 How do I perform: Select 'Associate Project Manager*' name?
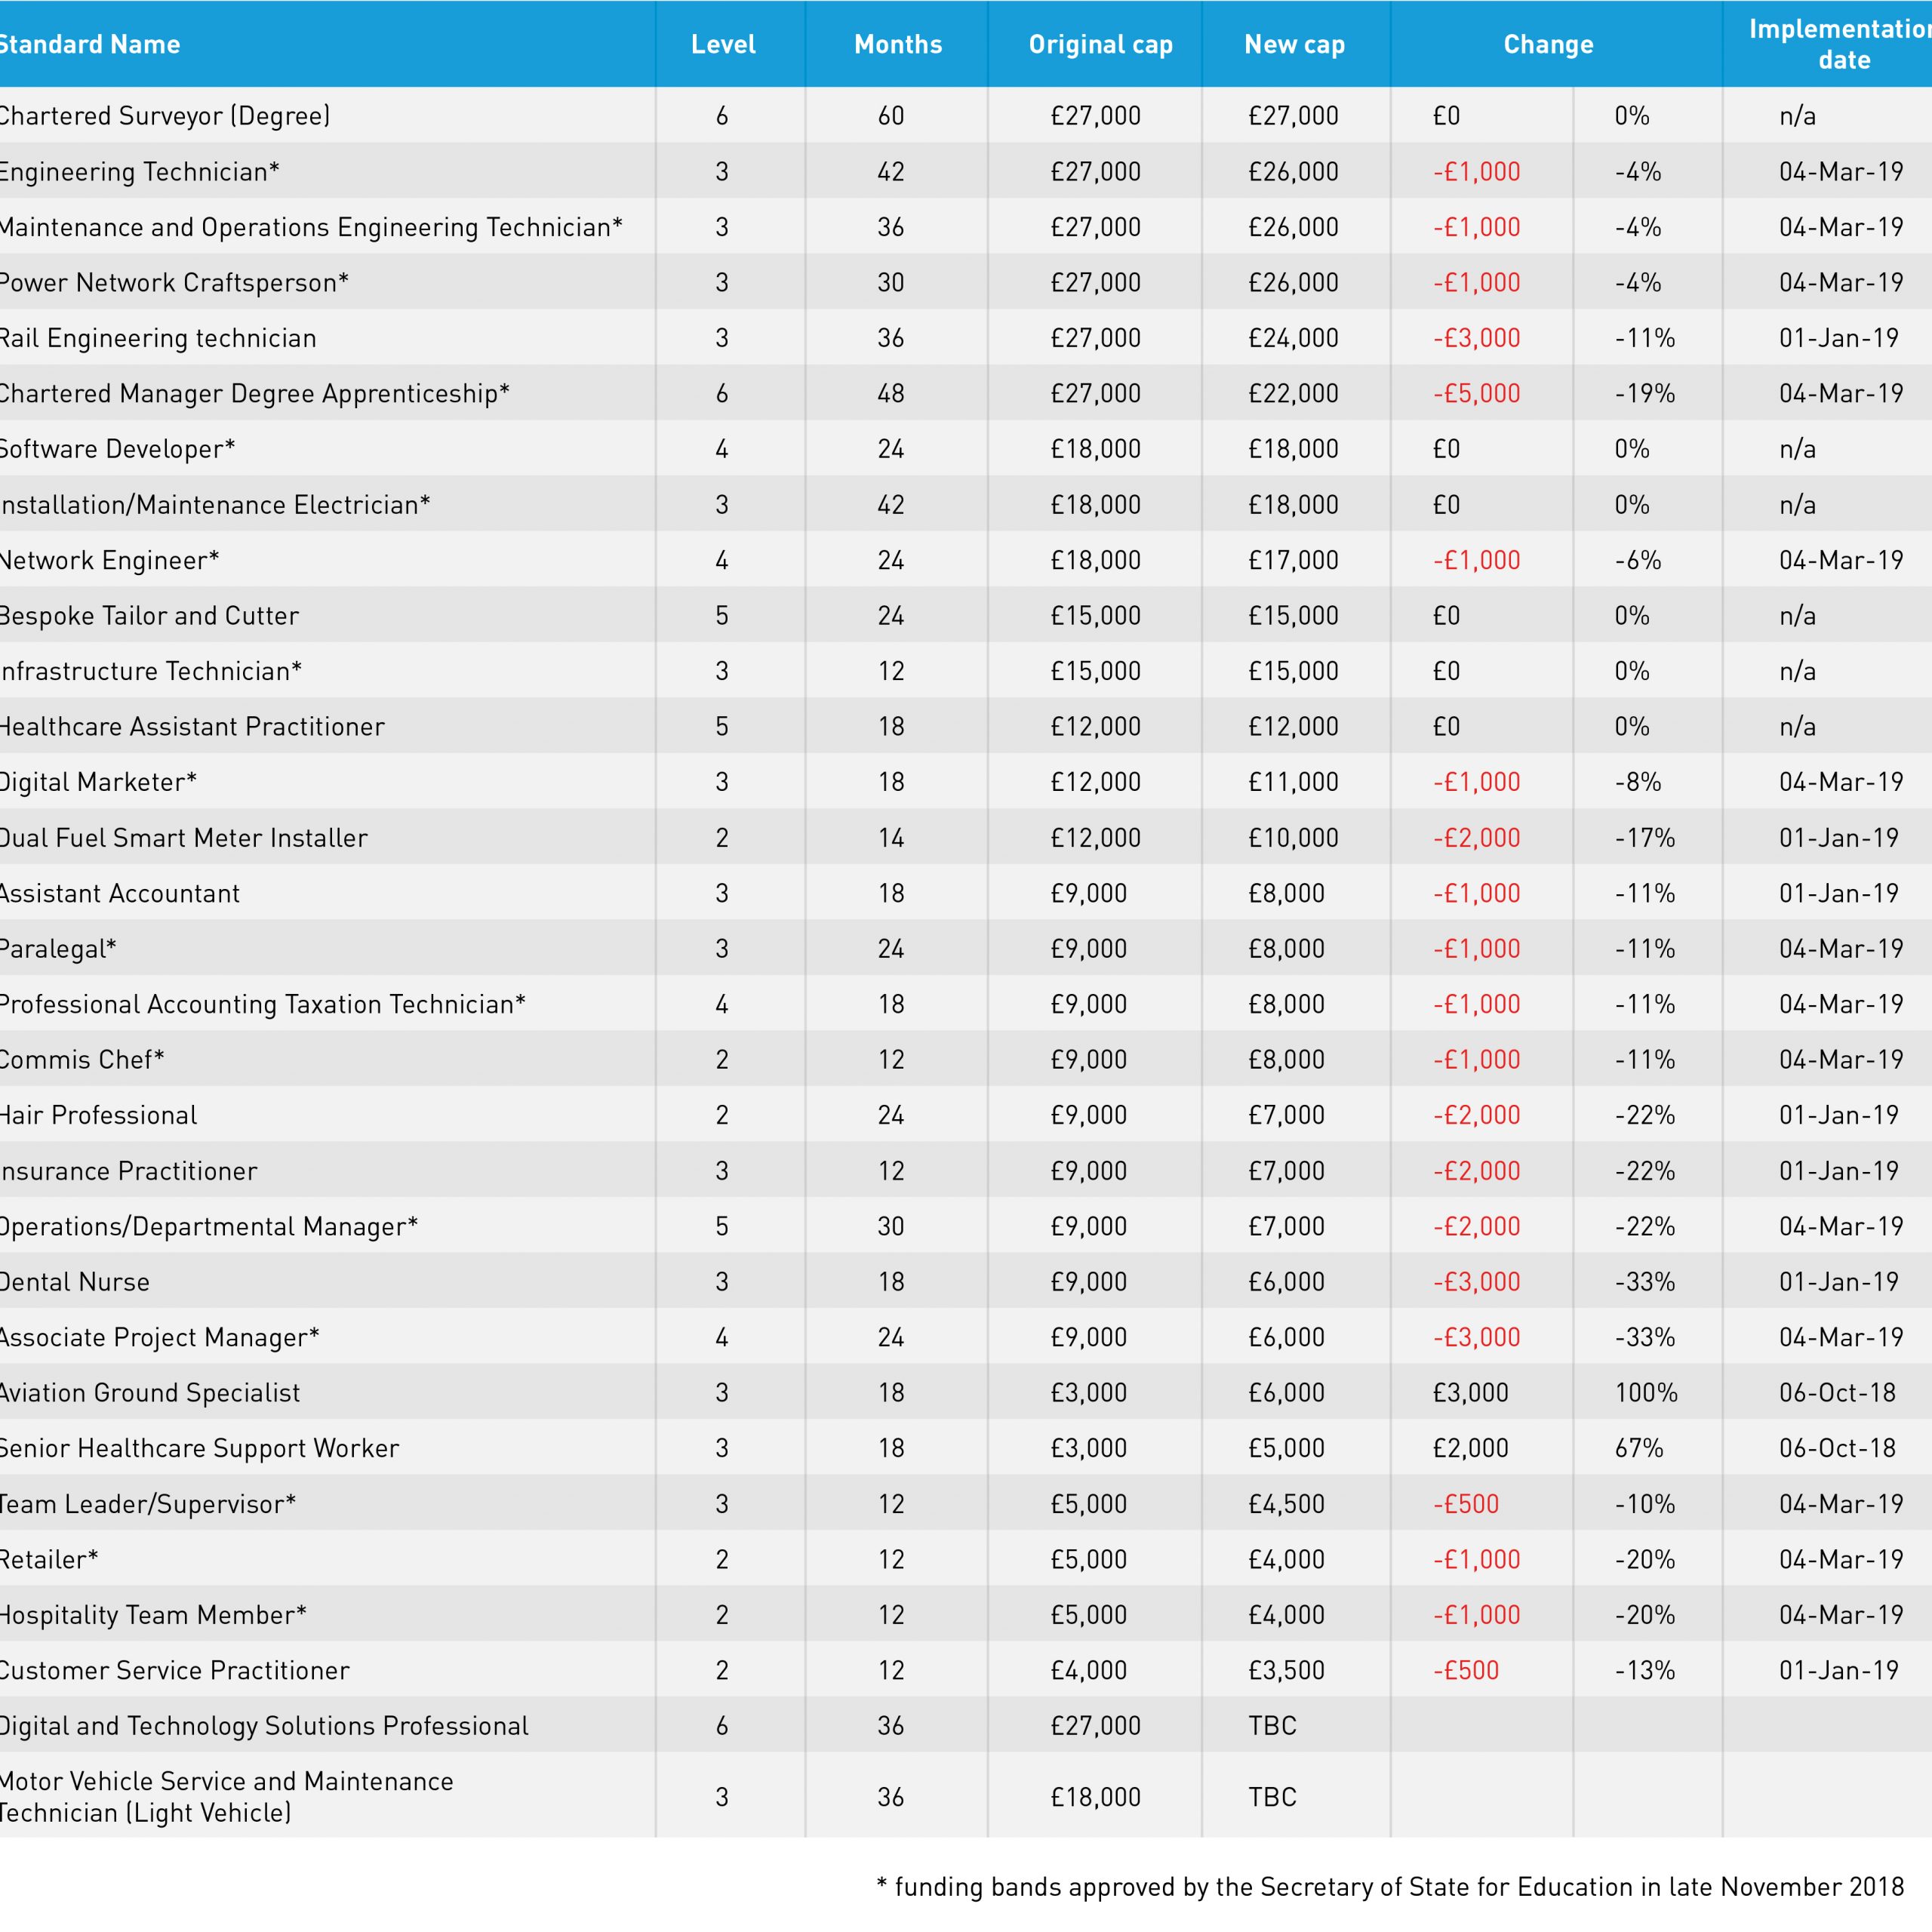point(159,1338)
